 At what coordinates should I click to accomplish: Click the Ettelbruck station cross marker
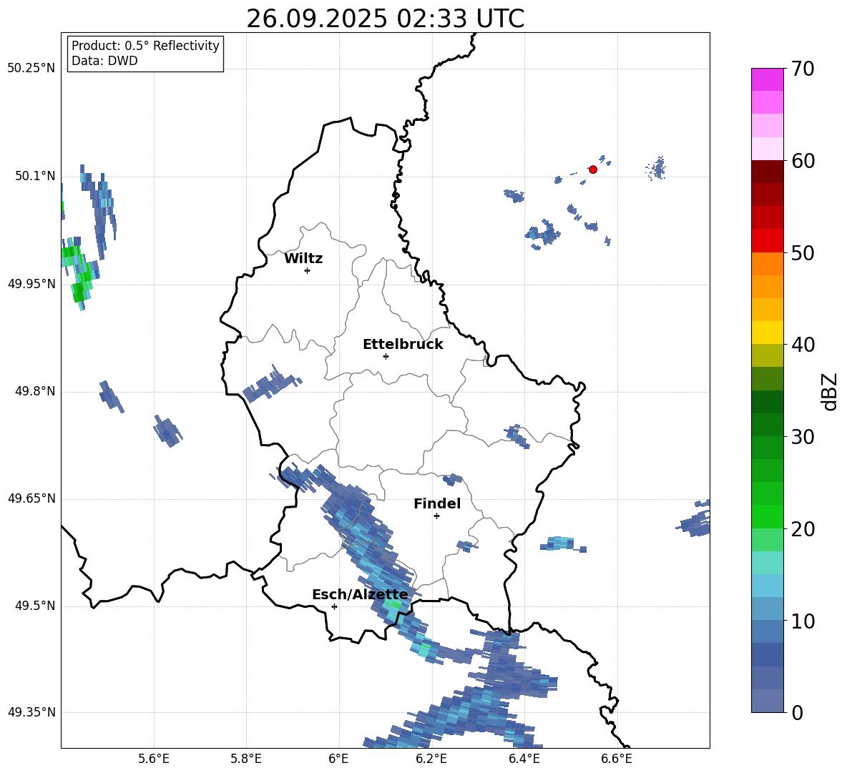coord(386,356)
